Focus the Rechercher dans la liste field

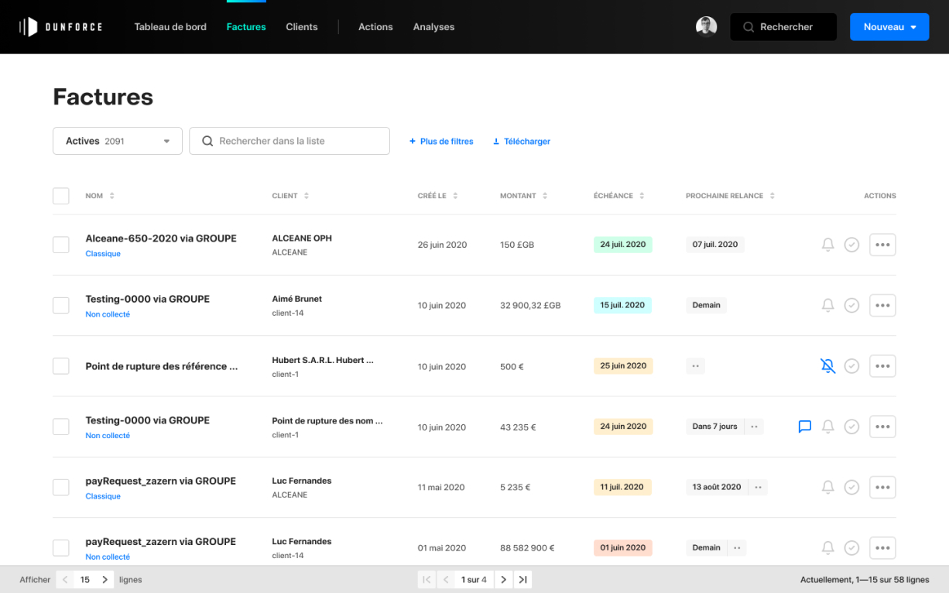pyautogui.click(x=289, y=141)
